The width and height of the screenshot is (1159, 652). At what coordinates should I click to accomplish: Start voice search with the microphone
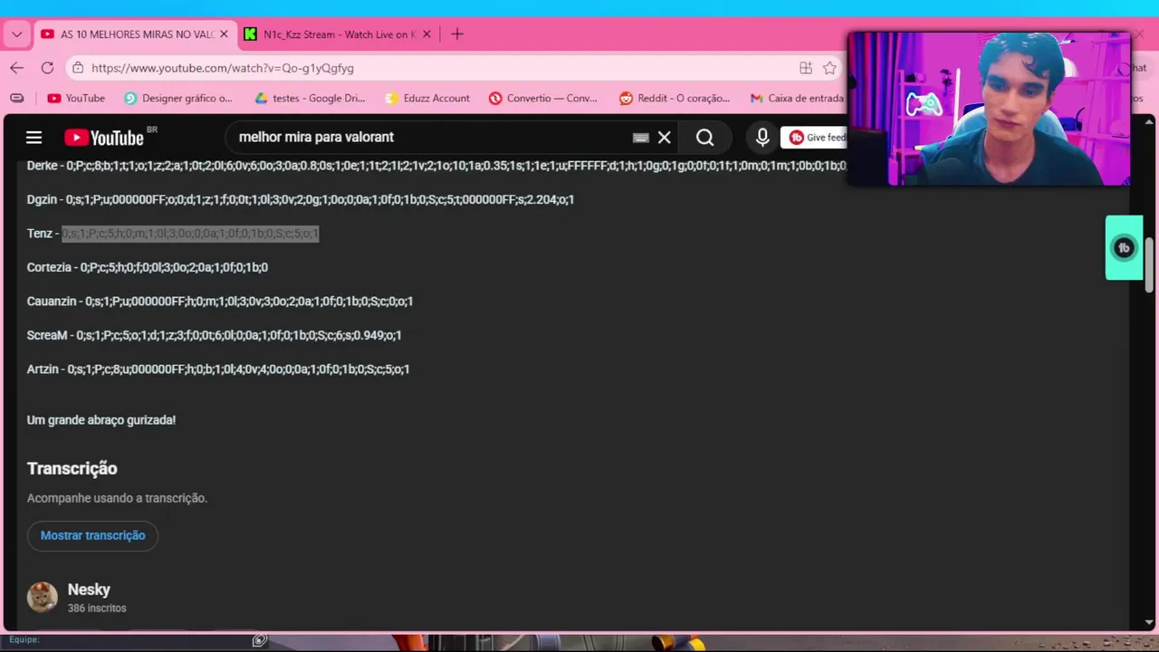(762, 138)
